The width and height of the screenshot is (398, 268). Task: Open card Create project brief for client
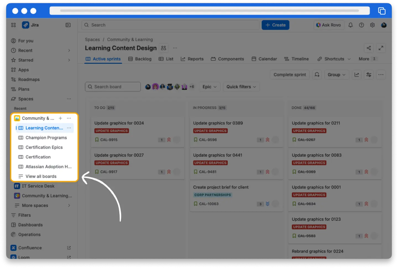click(221, 187)
